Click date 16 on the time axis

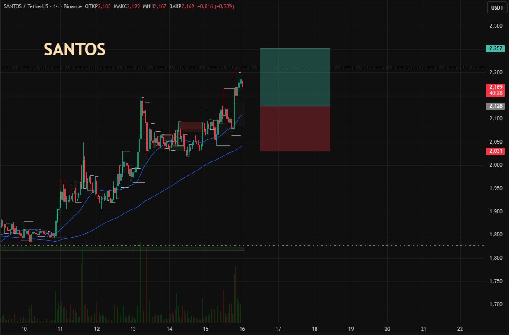coord(242,329)
